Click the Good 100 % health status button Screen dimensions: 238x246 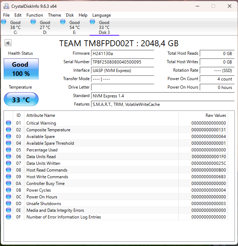(x=21, y=69)
